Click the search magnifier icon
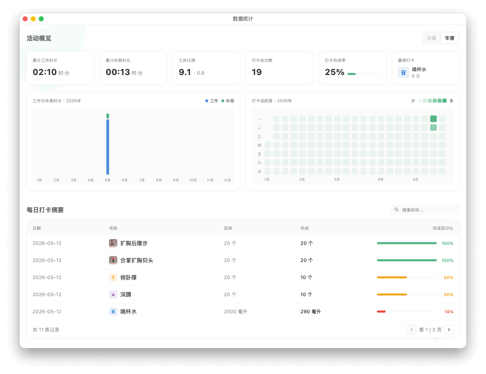This screenshot has width=486, height=374. pyautogui.click(x=397, y=210)
